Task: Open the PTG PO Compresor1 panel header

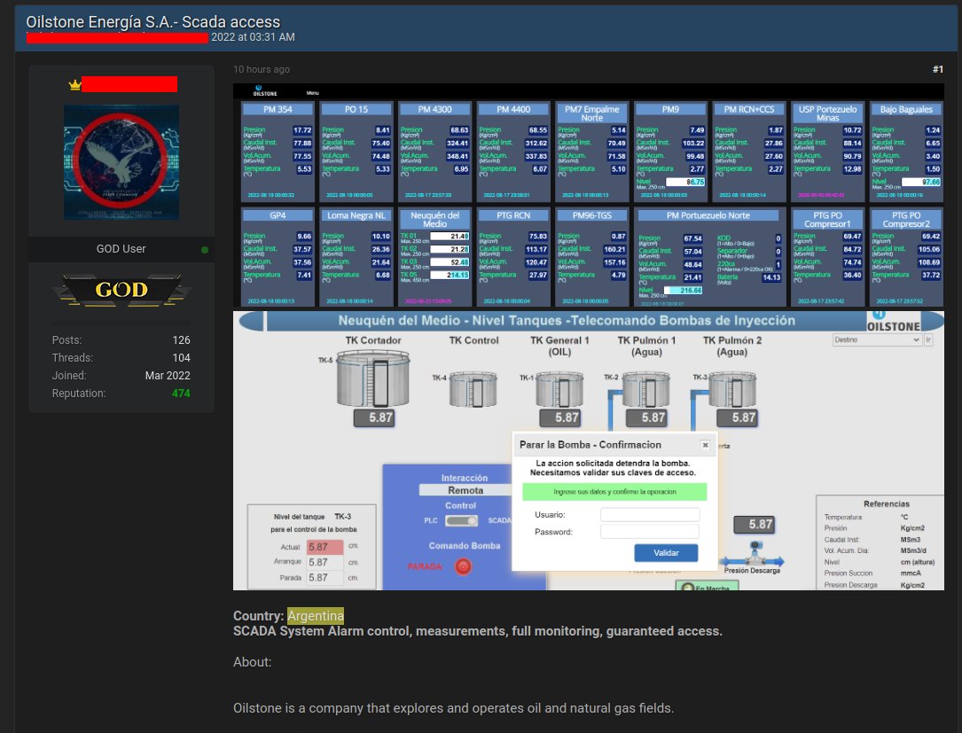Action: click(827, 219)
